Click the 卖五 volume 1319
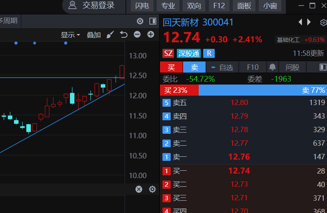Screen dimensions: 327x213 point(317,103)
